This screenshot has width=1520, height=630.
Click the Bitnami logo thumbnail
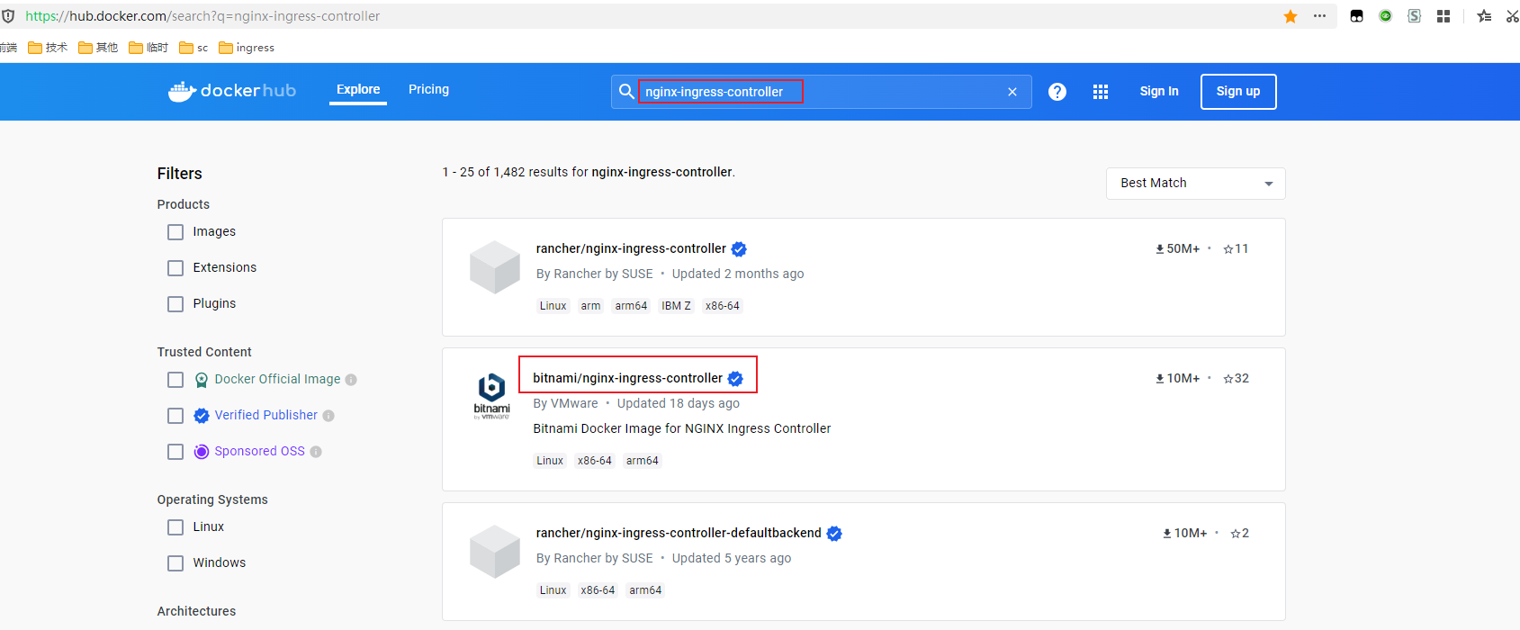[x=491, y=396]
